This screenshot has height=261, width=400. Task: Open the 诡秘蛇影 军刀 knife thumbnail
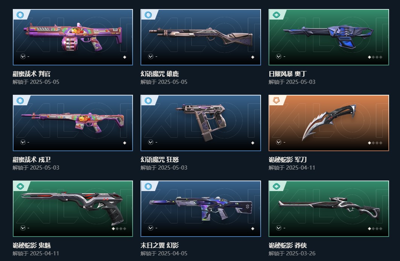click(329, 123)
